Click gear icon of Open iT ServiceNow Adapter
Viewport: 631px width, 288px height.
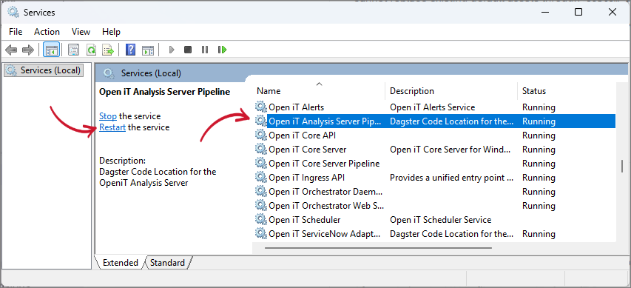tap(261, 234)
